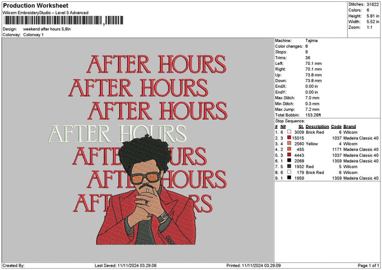Image resolution: width=382 pixels, height=270 pixels.
Task: Click 'Madeira Classic 40' in stop row 9
Action: click(361, 178)
